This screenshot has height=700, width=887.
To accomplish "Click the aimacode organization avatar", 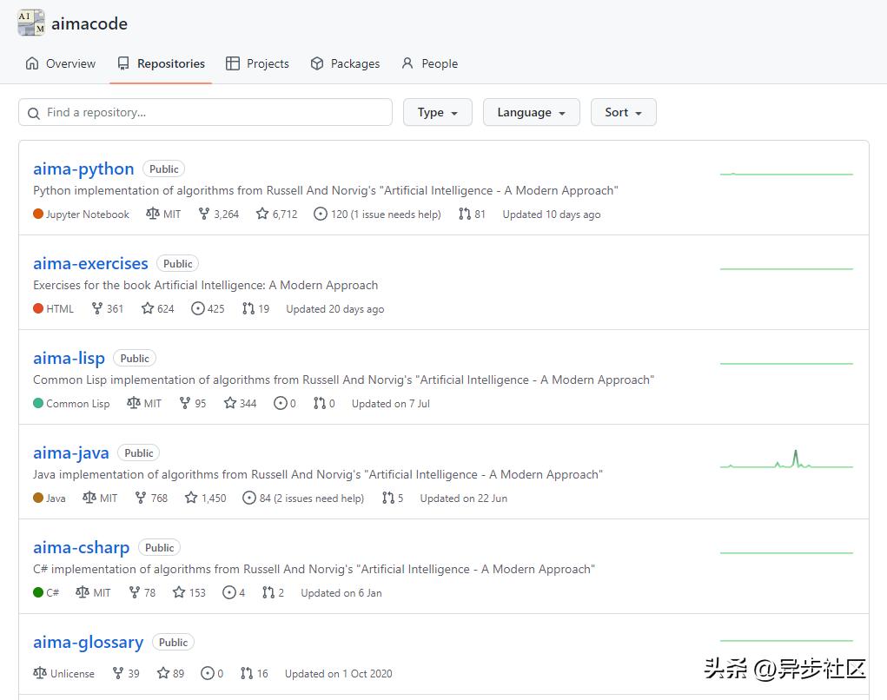I will [31, 23].
